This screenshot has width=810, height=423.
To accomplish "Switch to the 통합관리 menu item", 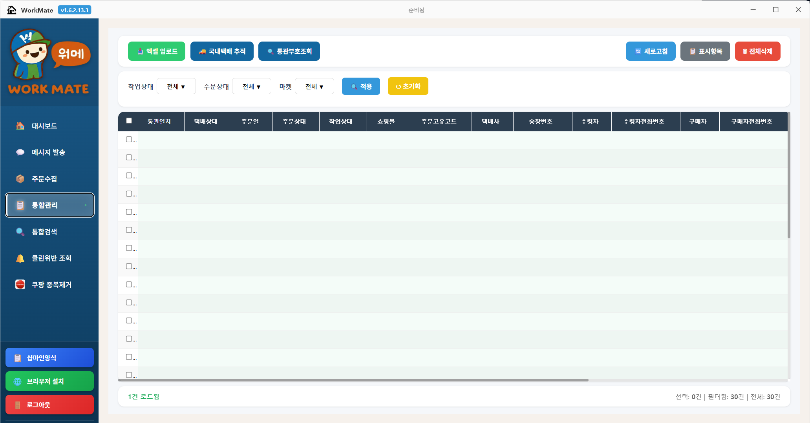I will click(x=49, y=205).
